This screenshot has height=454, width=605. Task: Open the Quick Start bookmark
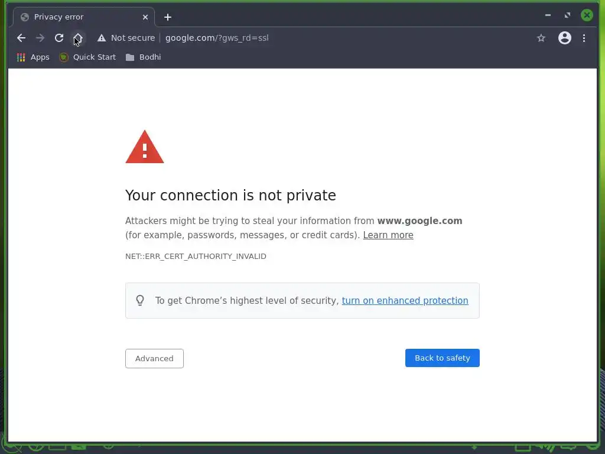pos(87,57)
